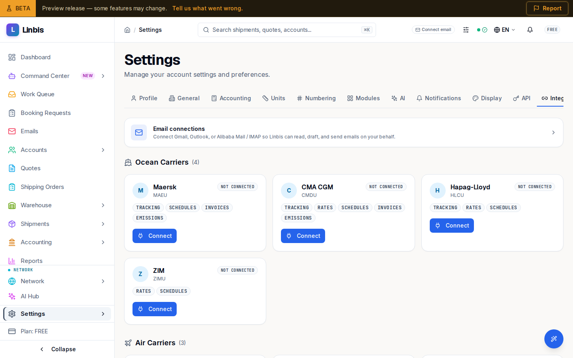Open Shipping Orders page
Image resolution: width=573 pixels, height=358 pixels.
57,187
